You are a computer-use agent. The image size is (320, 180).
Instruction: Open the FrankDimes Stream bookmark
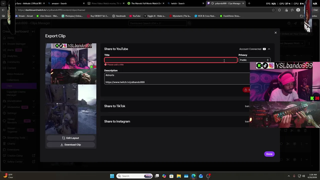click(230, 16)
